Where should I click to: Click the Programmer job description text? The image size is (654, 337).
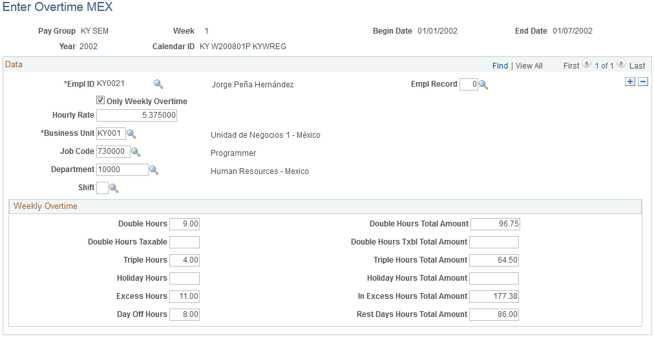[233, 153]
